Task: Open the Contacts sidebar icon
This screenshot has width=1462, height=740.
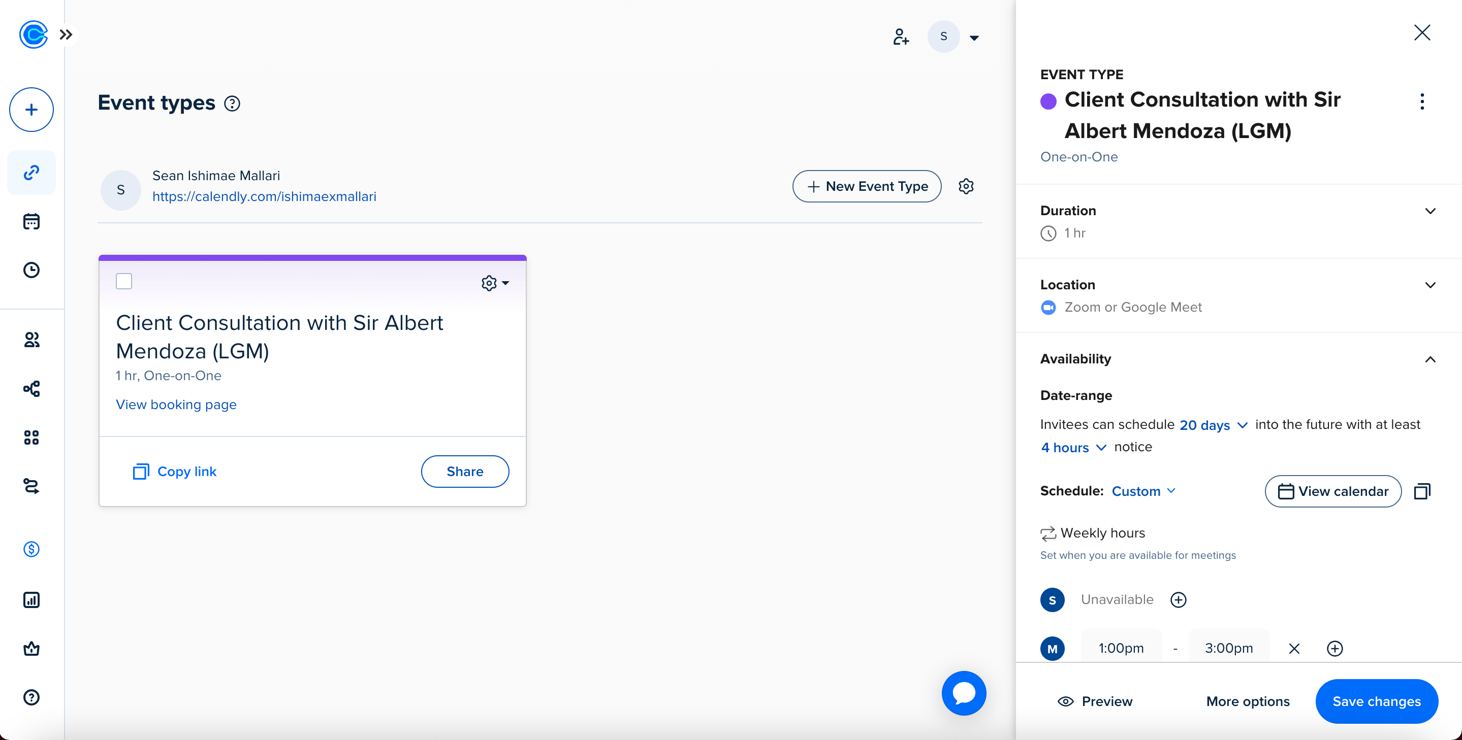Action: coord(31,340)
